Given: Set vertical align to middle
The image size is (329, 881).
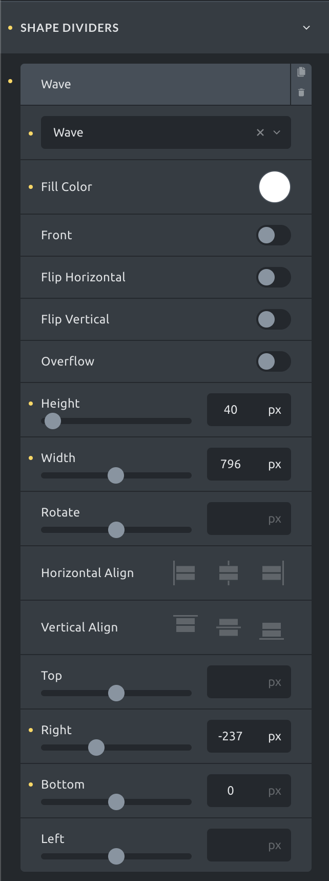Looking at the screenshot, I should click(x=228, y=627).
